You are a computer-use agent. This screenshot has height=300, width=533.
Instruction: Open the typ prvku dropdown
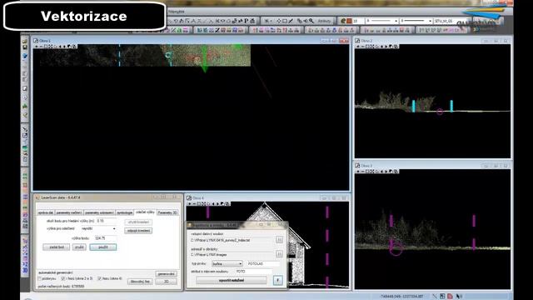tap(227, 263)
